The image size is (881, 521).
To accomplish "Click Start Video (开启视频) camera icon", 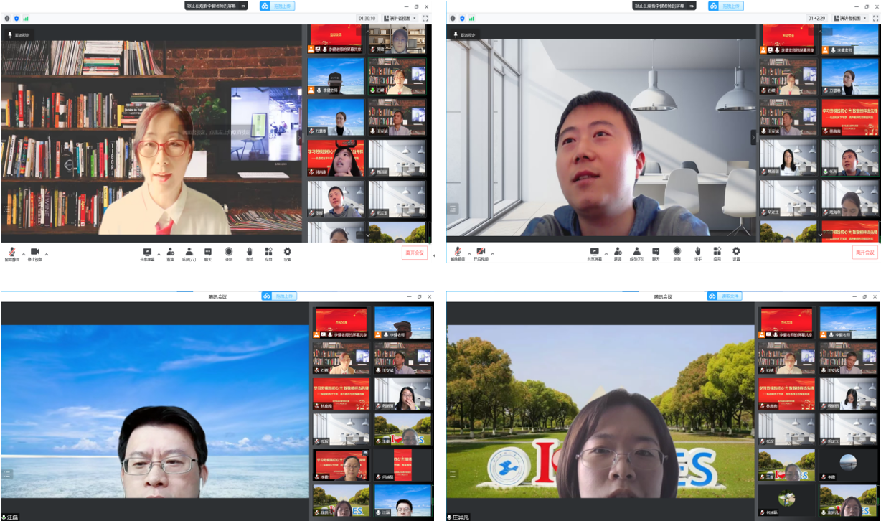I will tap(481, 252).
